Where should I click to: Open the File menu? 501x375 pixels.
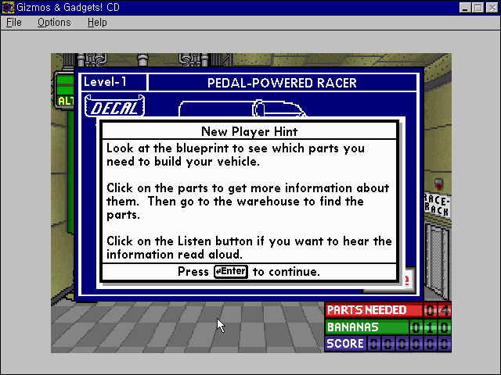14,23
